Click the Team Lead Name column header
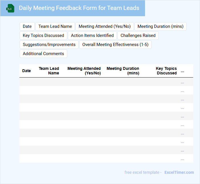The height and width of the screenshot is (184, 200). (49, 71)
